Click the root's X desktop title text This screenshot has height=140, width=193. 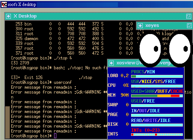click(22, 4)
